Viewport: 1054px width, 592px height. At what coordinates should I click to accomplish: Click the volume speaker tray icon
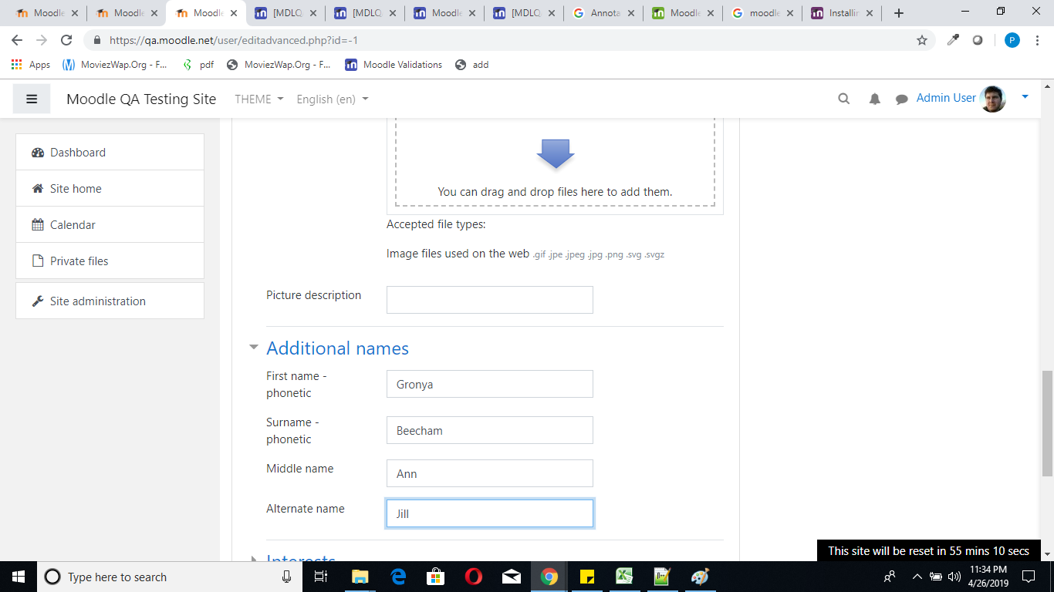coord(954,577)
